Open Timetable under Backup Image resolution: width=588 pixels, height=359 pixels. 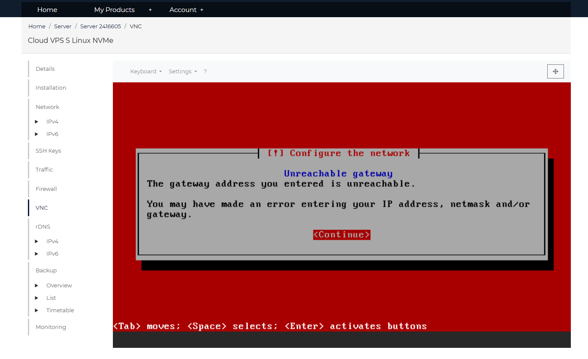click(x=60, y=311)
